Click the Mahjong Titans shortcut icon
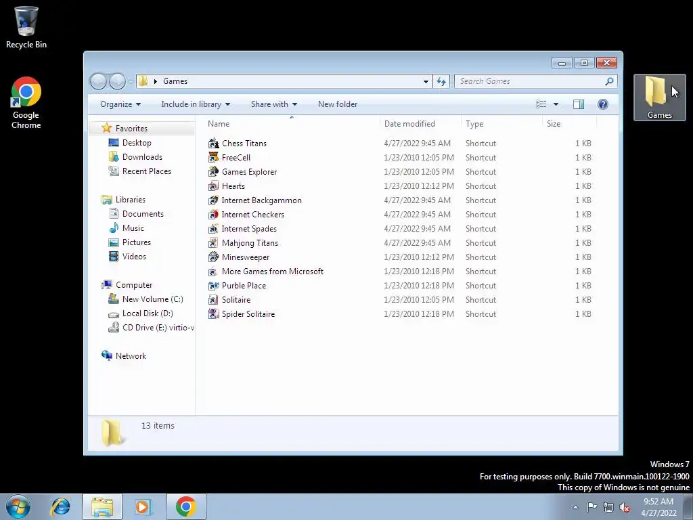The height and width of the screenshot is (520, 693). coord(213,243)
